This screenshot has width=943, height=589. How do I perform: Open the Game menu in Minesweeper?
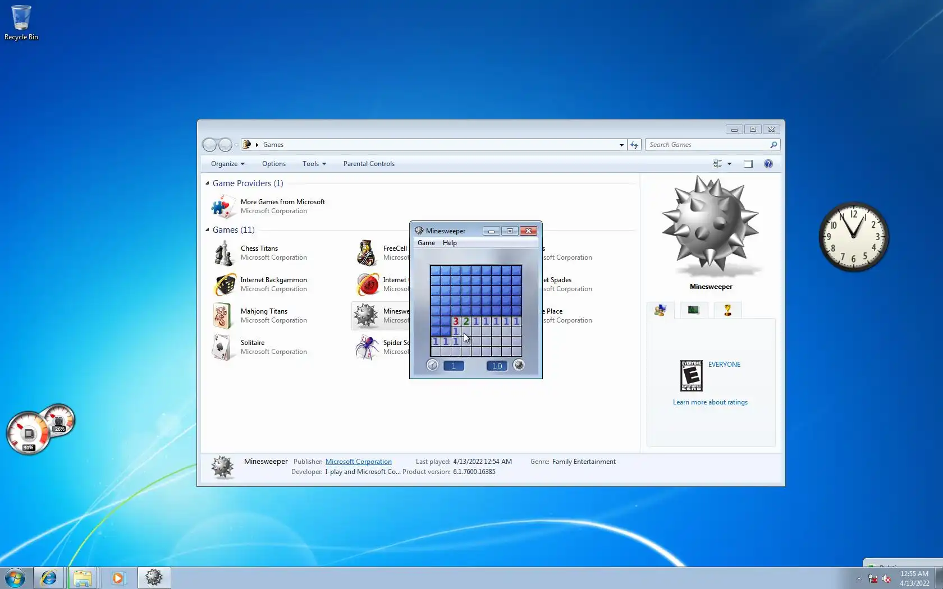pyautogui.click(x=426, y=243)
